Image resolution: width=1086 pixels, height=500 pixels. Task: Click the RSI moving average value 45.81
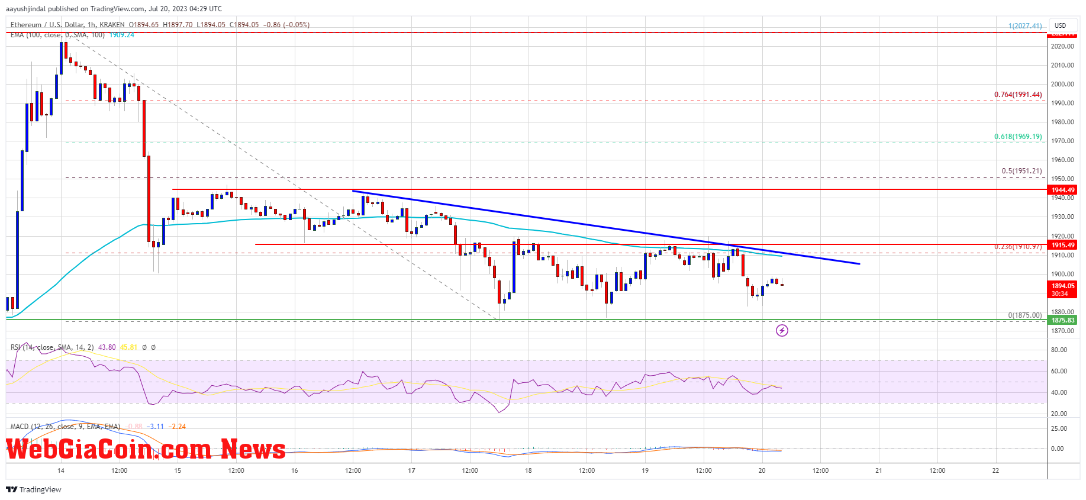point(128,347)
